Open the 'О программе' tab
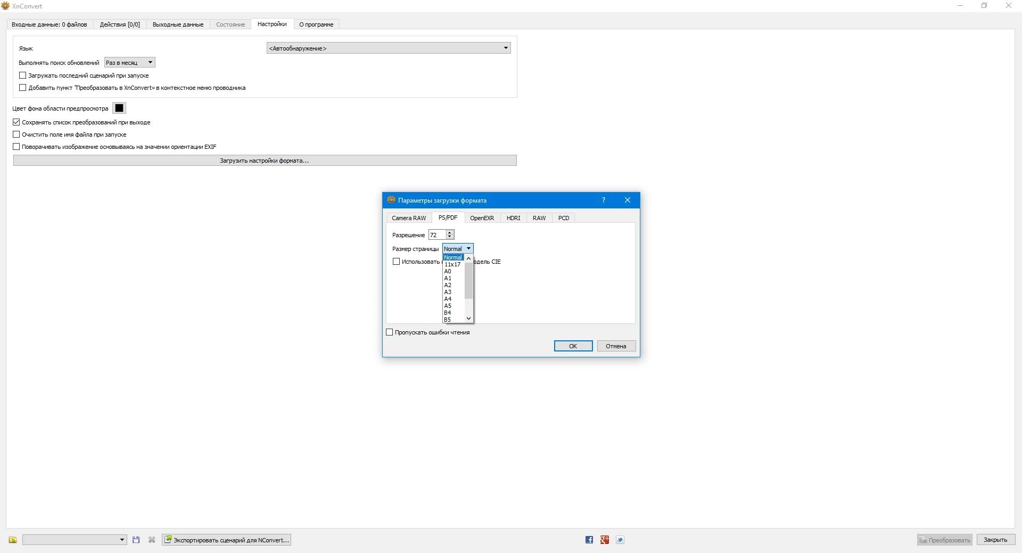Viewport: 1022px width, 553px height. [x=316, y=24]
